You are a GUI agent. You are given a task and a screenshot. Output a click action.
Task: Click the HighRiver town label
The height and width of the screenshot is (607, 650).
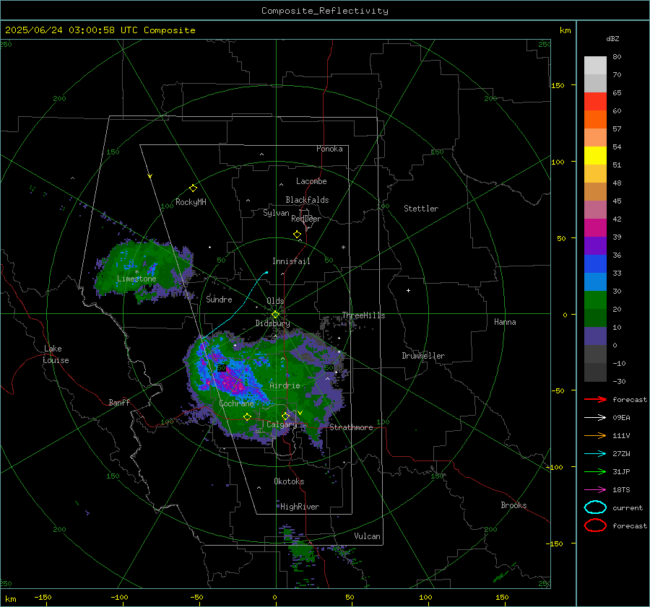click(300, 507)
